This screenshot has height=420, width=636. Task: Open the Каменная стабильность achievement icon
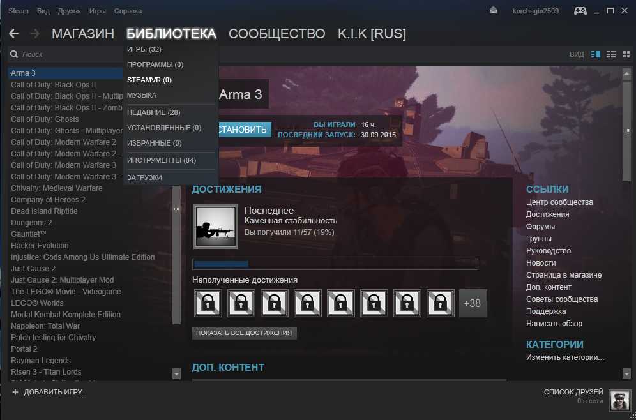[215, 227]
